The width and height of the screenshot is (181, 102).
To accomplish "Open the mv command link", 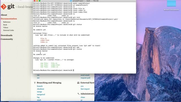I will point(38,78).
